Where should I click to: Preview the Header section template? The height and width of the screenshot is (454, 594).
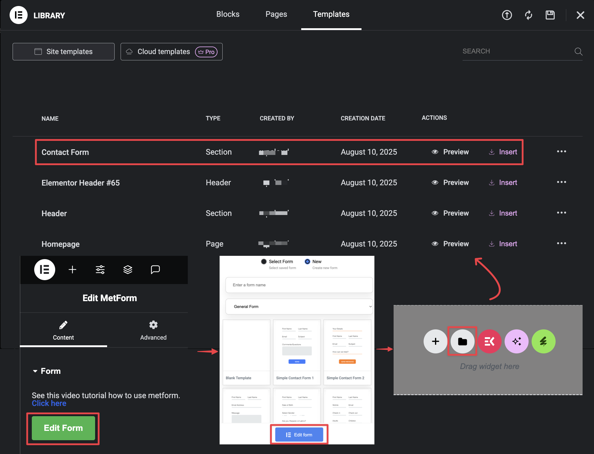point(450,213)
